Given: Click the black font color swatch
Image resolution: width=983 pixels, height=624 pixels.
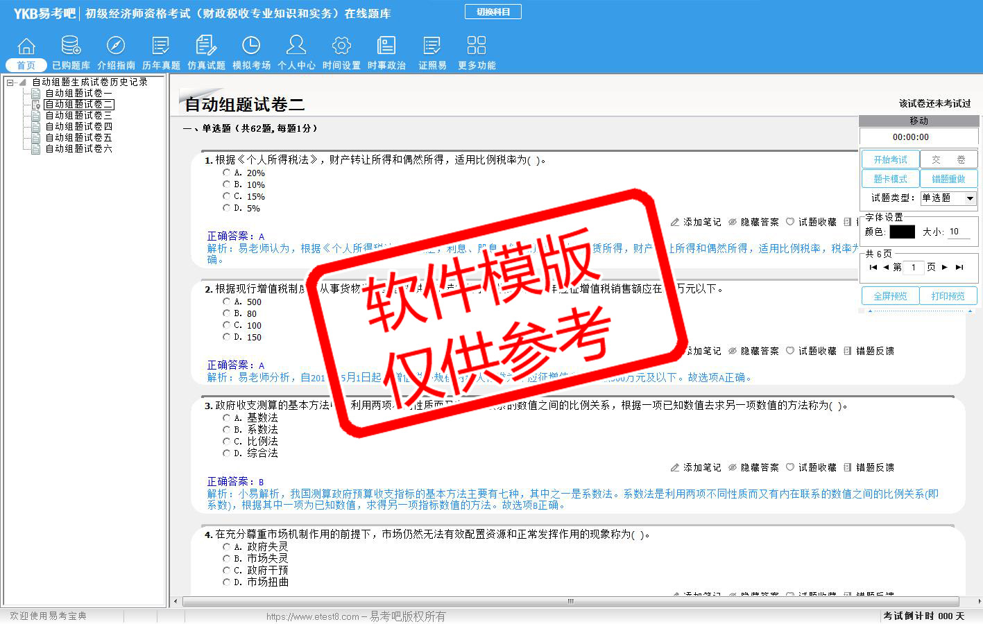Looking at the screenshot, I should click(902, 232).
